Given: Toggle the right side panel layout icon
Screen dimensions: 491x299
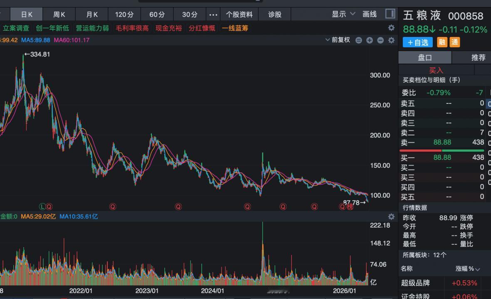Looking at the screenshot, I should (x=390, y=14).
